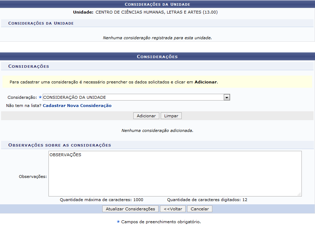Click the Consideração field label
The height and width of the screenshot is (225, 315).
tap(22, 97)
